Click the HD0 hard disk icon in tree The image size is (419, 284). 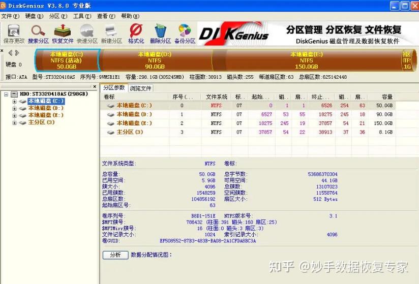coord(14,94)
